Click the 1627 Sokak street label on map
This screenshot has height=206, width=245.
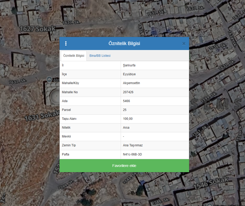(37, 29)
